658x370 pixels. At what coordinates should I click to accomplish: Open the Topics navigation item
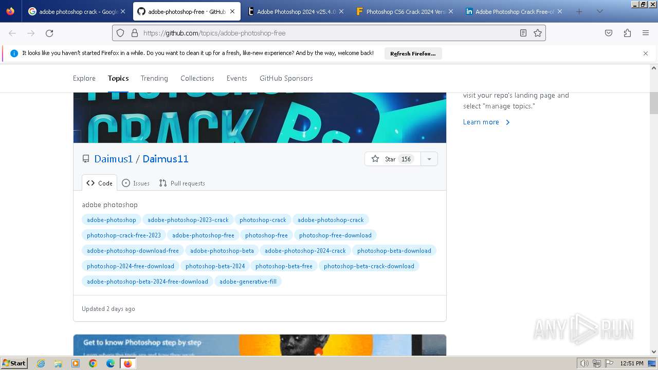pos(118,78)
